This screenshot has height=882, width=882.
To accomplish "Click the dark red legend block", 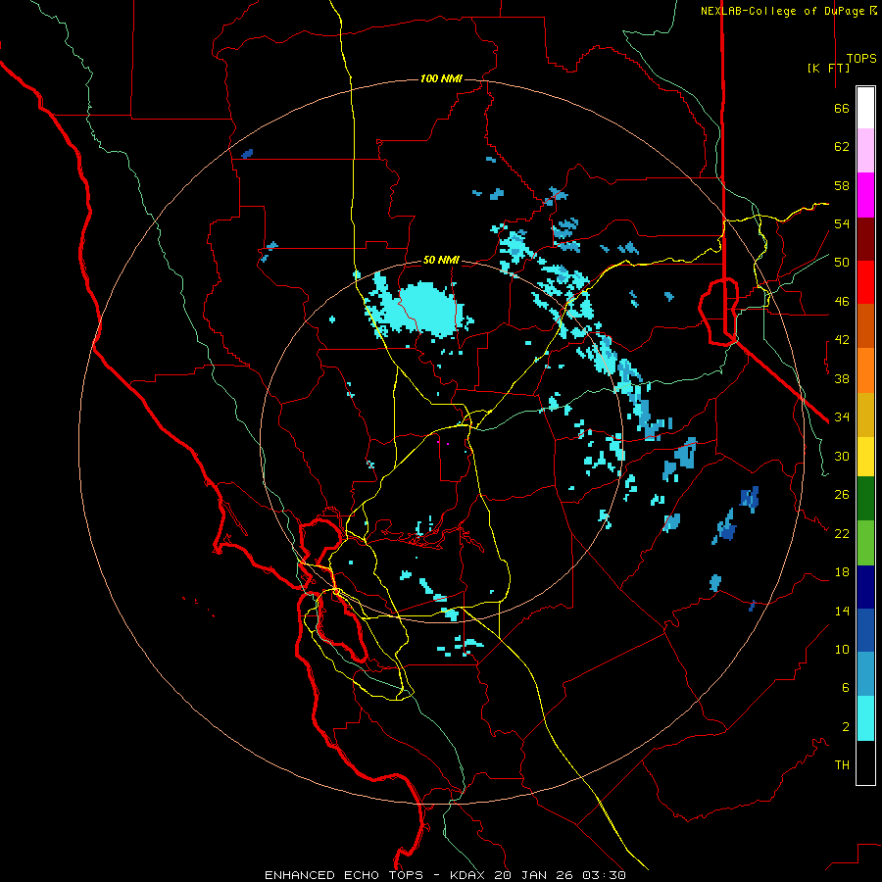I will coord(865,240).
